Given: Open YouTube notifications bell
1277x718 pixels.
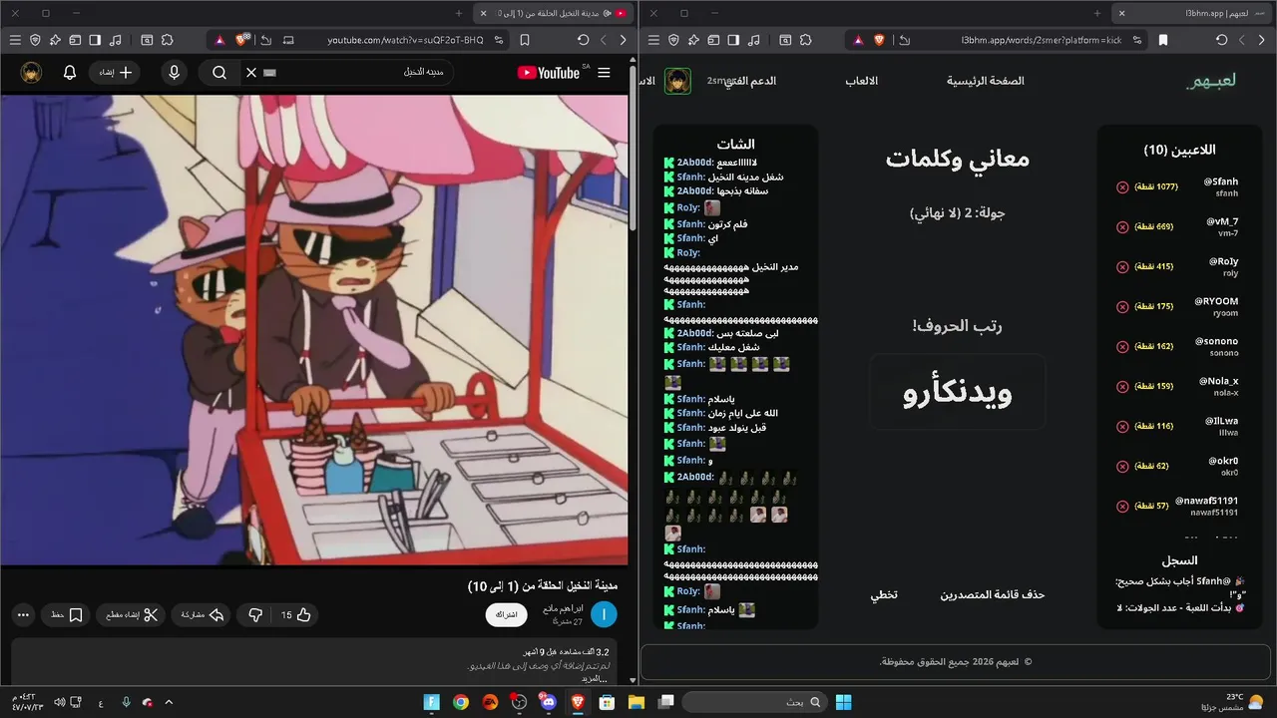Looking at the screenshot, I should pos(70,73).
